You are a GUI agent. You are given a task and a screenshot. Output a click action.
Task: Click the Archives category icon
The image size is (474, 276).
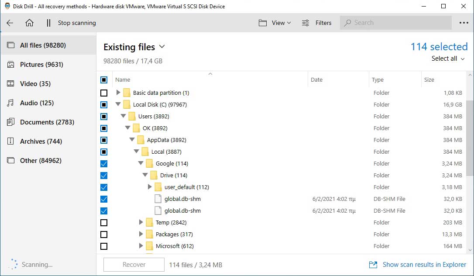[10, 141]
